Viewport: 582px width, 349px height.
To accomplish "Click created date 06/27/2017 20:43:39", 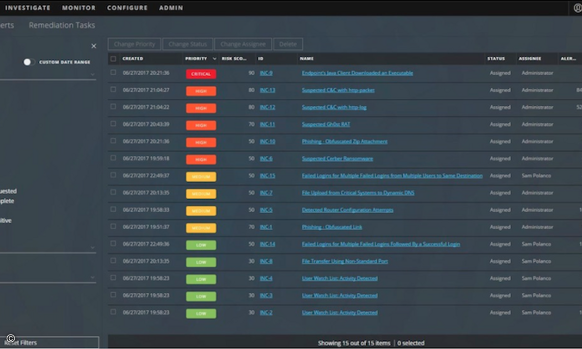I will pyautogui.click(x=146, y=125).
